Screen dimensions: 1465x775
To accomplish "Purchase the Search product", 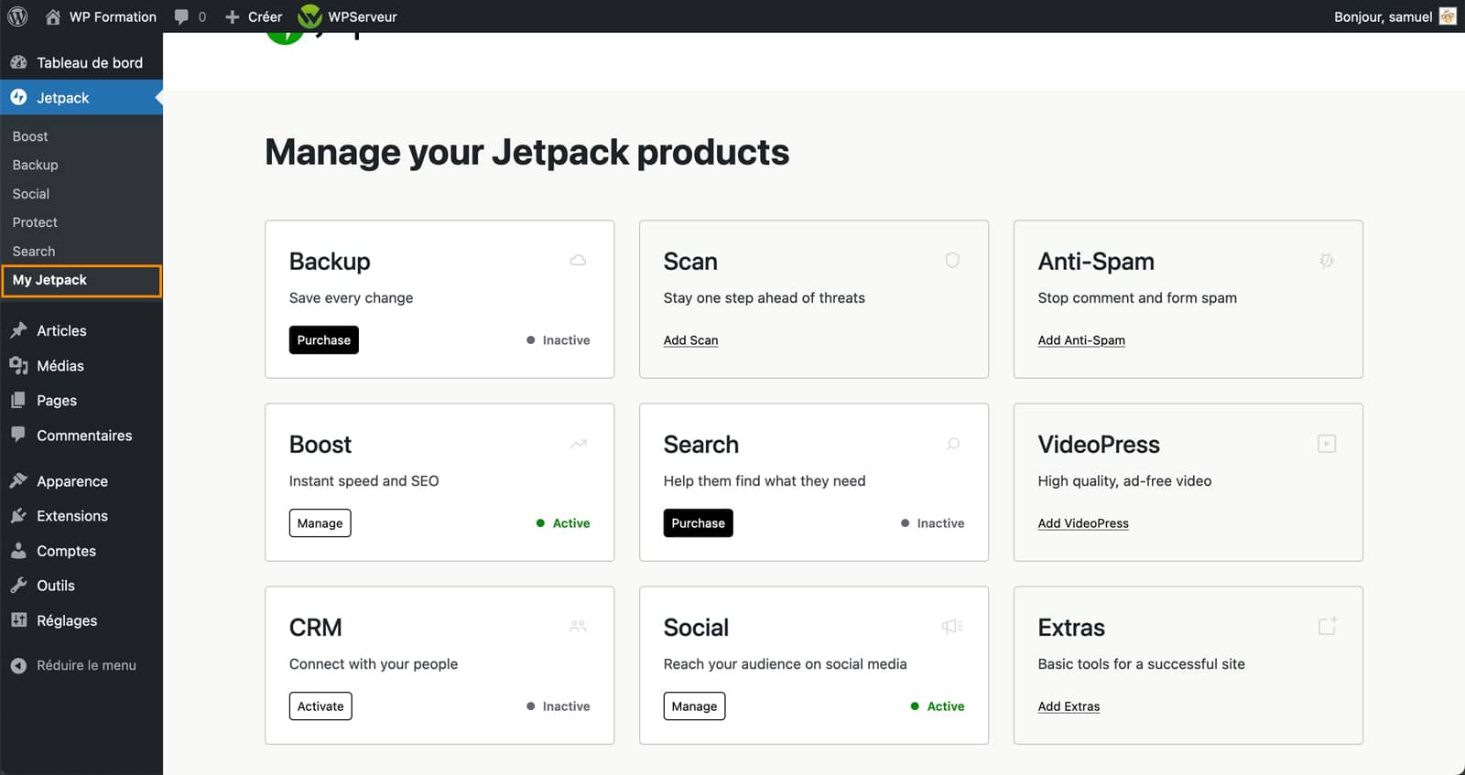I will pos(699,522).
